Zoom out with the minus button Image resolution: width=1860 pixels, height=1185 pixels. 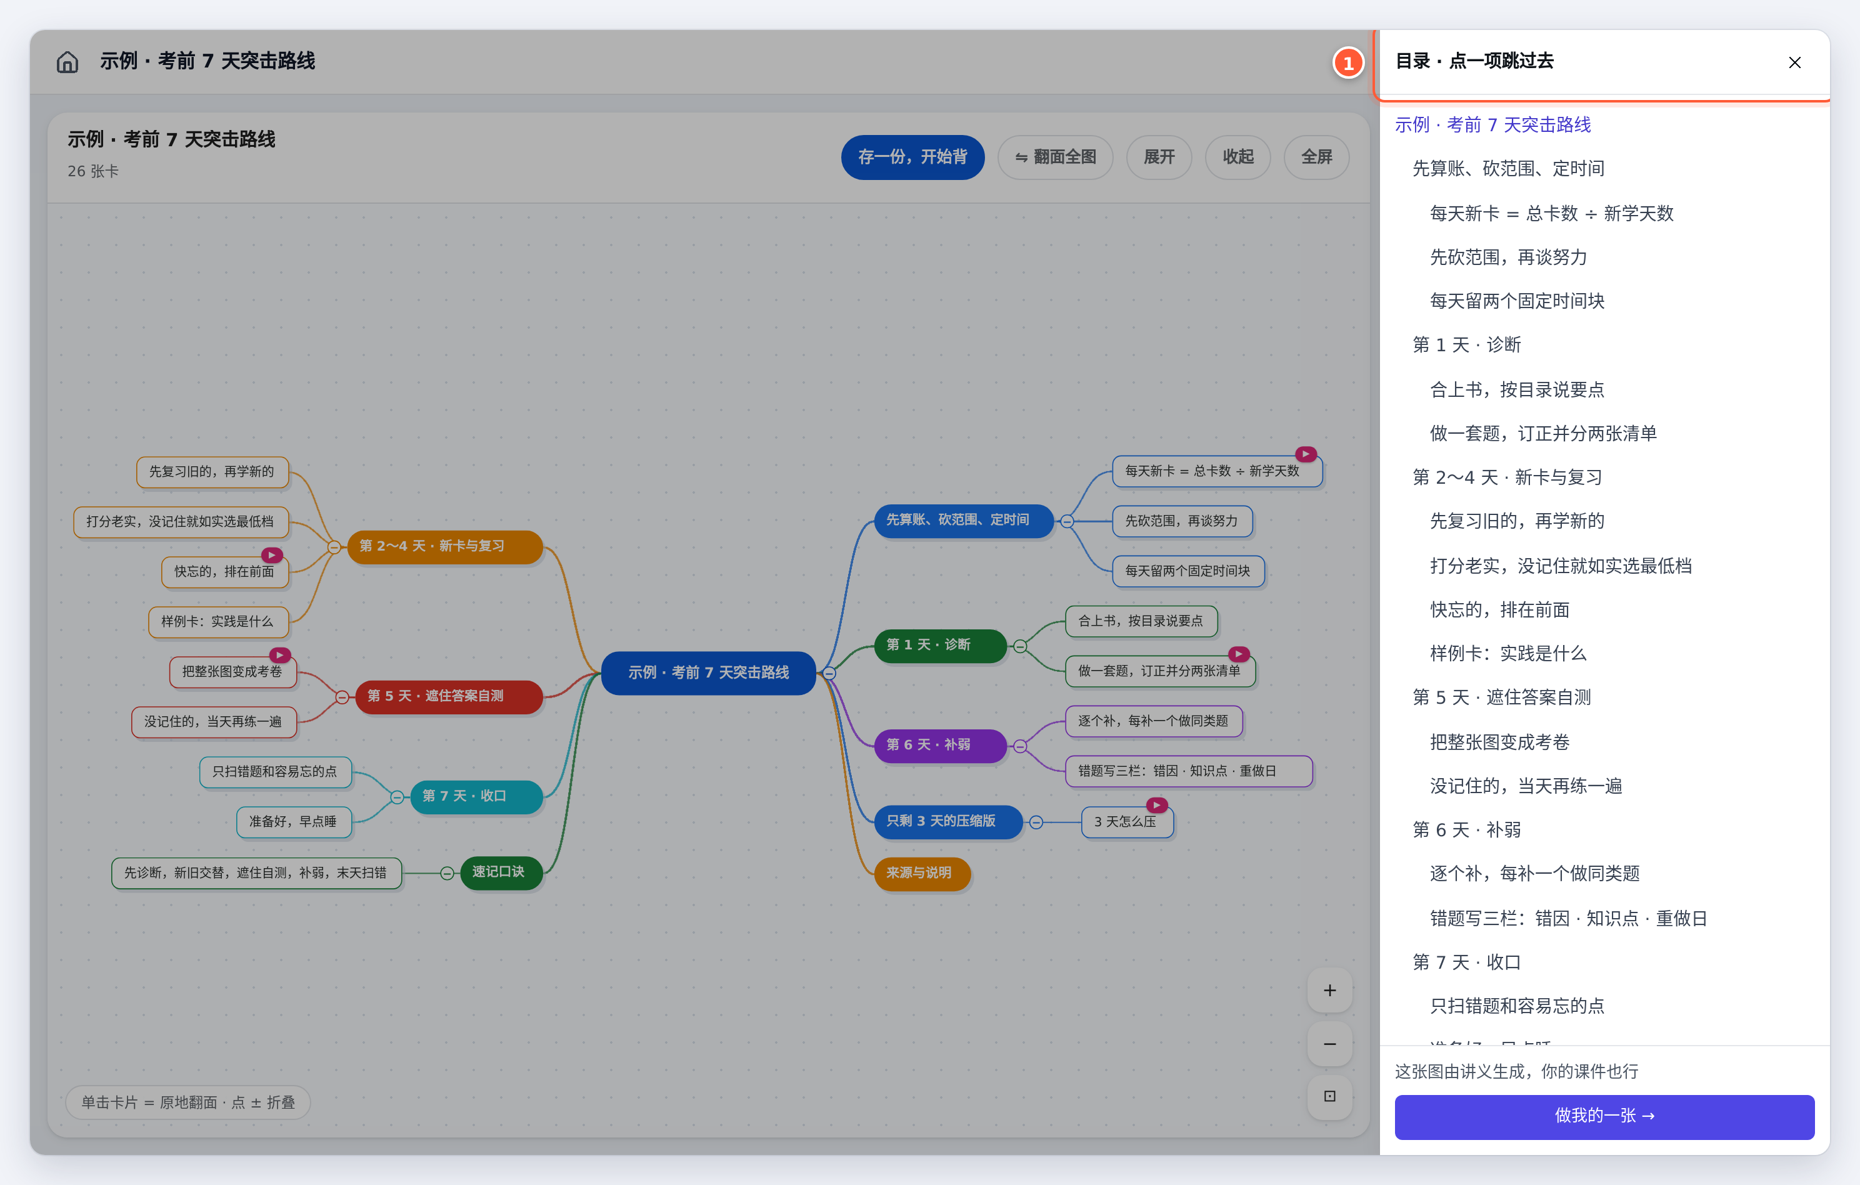point(1329,1044)
